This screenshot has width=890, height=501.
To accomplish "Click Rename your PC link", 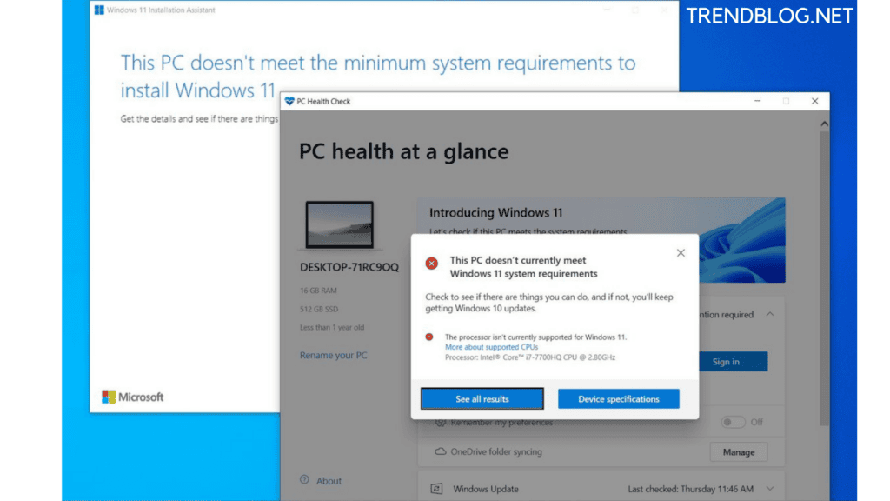I will point(333,355).
